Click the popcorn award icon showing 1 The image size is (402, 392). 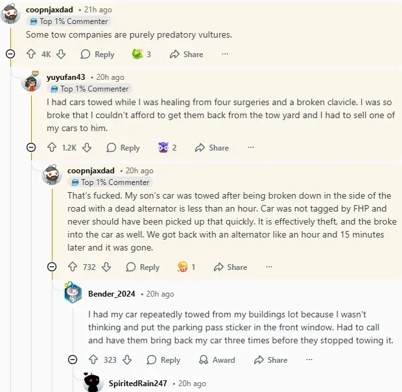pyautogui.click(x=183, y=267)
